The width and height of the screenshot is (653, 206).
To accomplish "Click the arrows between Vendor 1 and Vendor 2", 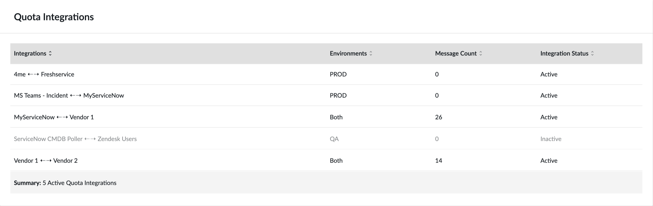I will 46,161.
